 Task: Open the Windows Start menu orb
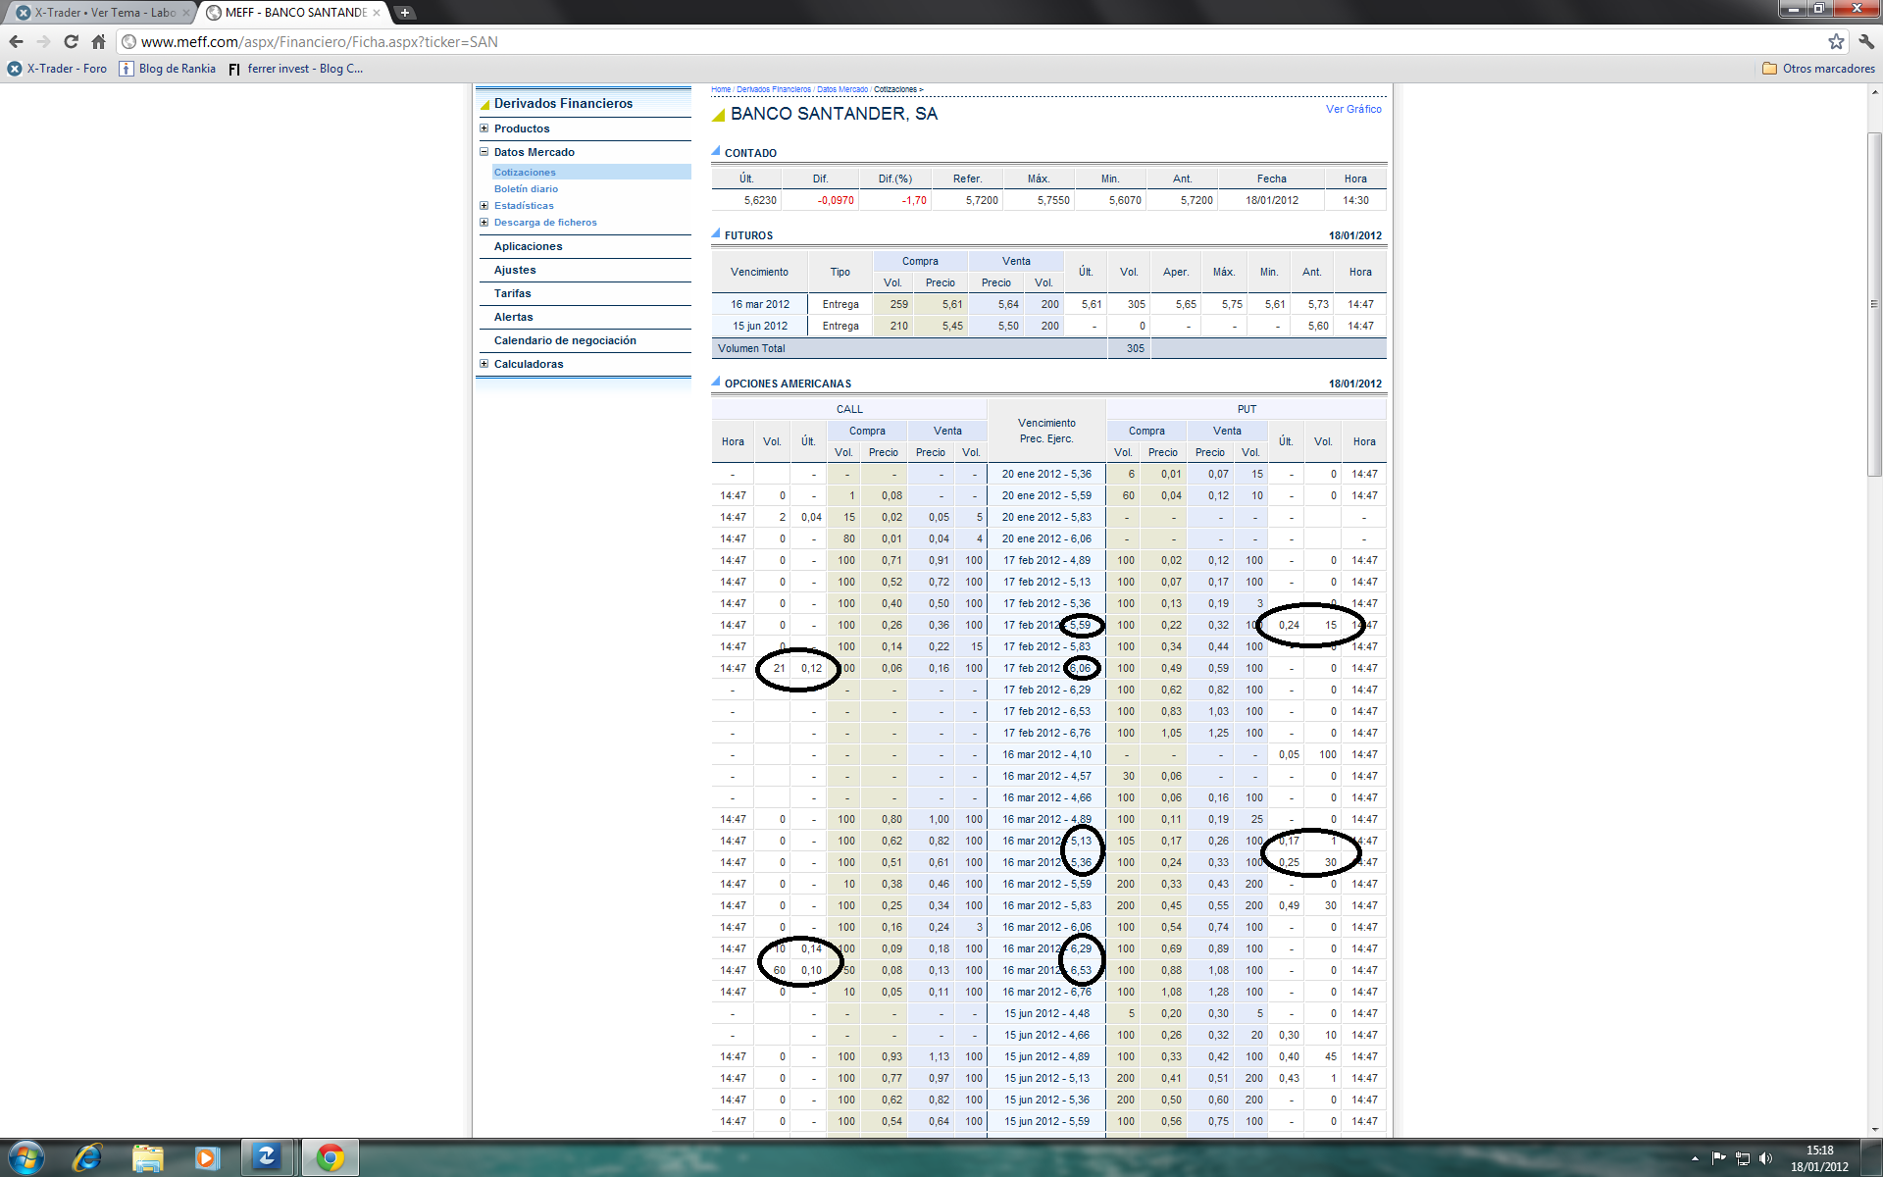point(26,1157)
